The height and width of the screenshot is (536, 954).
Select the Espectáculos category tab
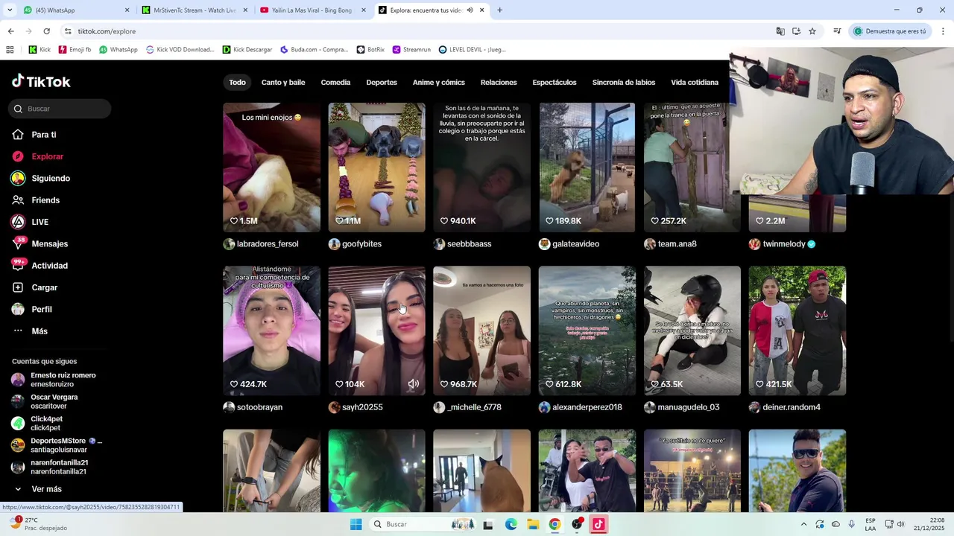coord(555,83)
